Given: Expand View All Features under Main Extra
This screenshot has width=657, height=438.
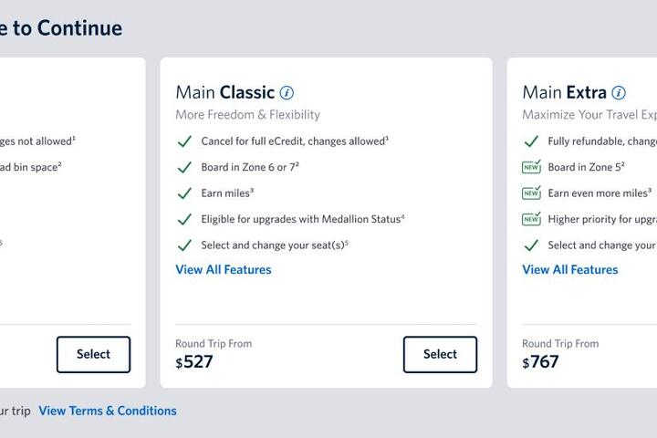Looking at the screenshot, I should pyautogui.click(x=570, y=269).
